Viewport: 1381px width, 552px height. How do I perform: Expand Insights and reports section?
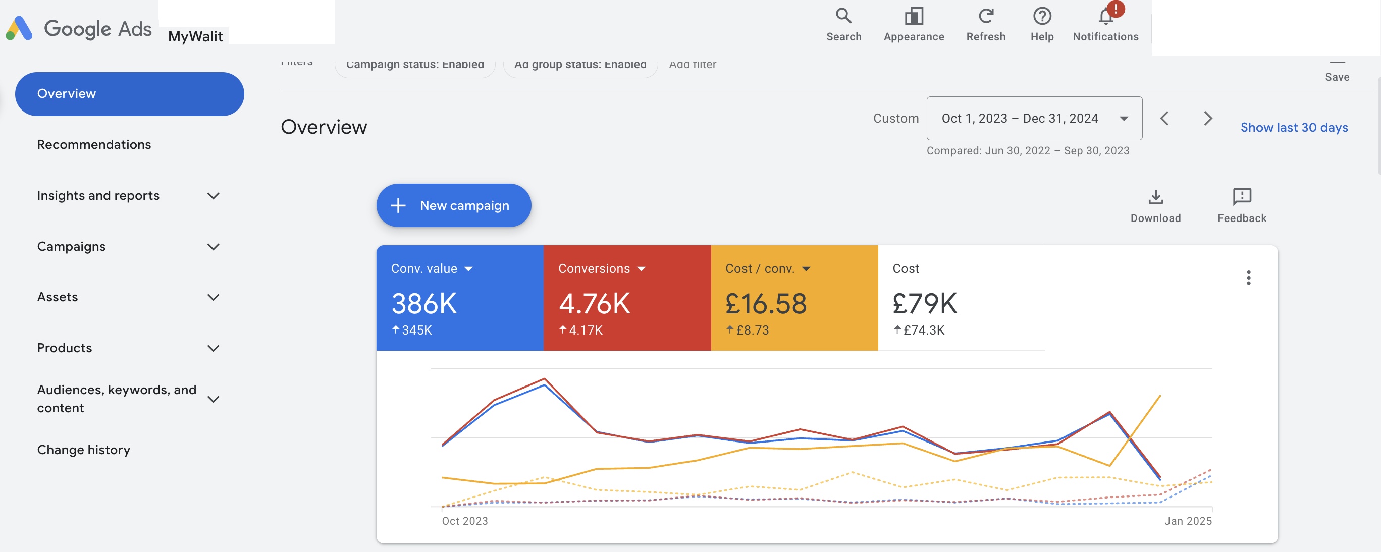click(213, 196)
